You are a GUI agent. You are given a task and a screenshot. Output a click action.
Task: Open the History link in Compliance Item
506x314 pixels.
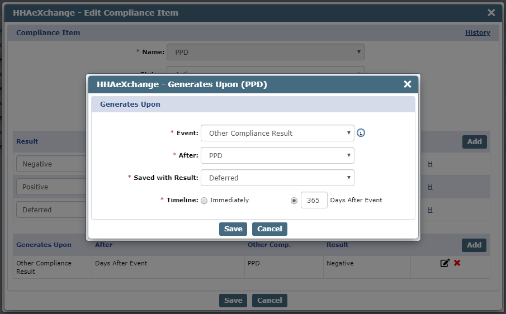coord(477,32)
